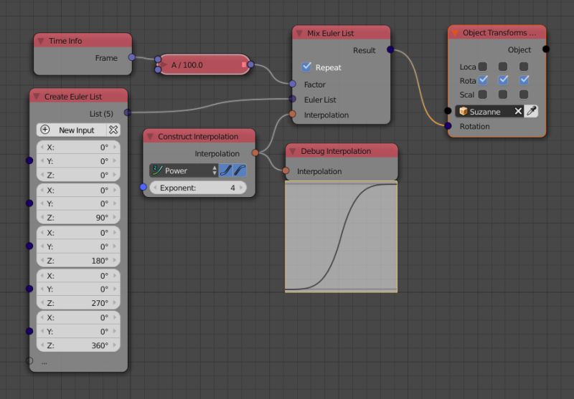This screenshot has width=574, height=399.
Task: Click the Z: 90° field
Action: 78,217
